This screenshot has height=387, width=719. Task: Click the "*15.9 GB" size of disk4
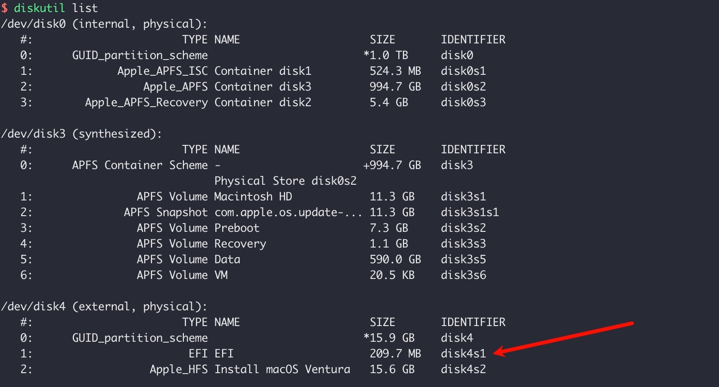click(x=389, y=338)
